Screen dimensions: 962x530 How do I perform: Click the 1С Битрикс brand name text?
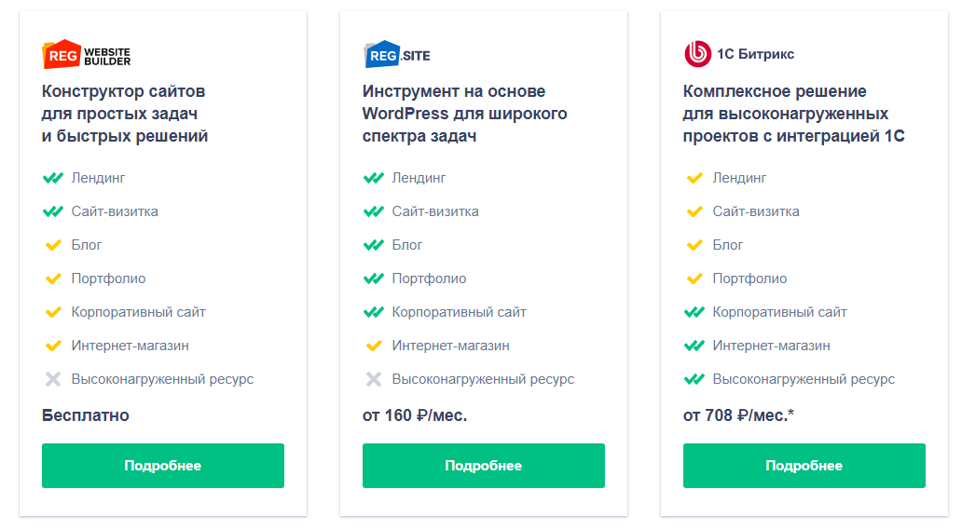click(756, 54)
